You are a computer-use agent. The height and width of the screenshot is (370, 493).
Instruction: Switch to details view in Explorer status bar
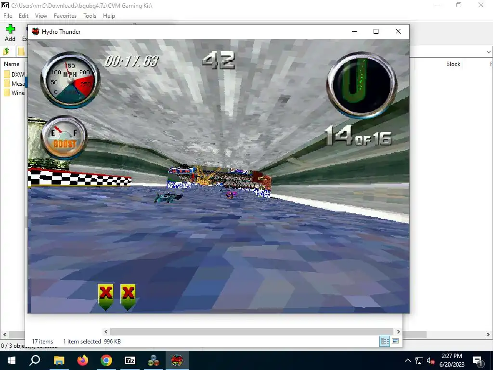point(385,341)
